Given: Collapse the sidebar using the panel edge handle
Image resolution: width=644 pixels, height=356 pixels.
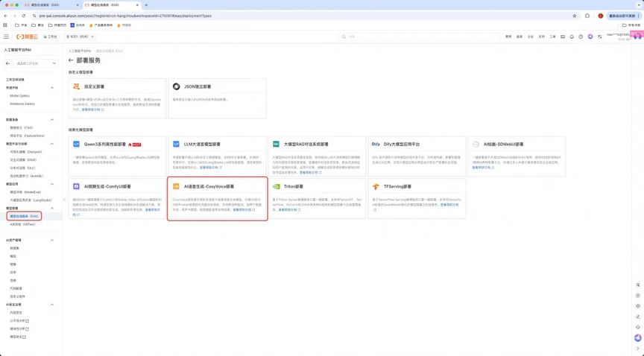Looking at the screenshot, I should (63, 200).
